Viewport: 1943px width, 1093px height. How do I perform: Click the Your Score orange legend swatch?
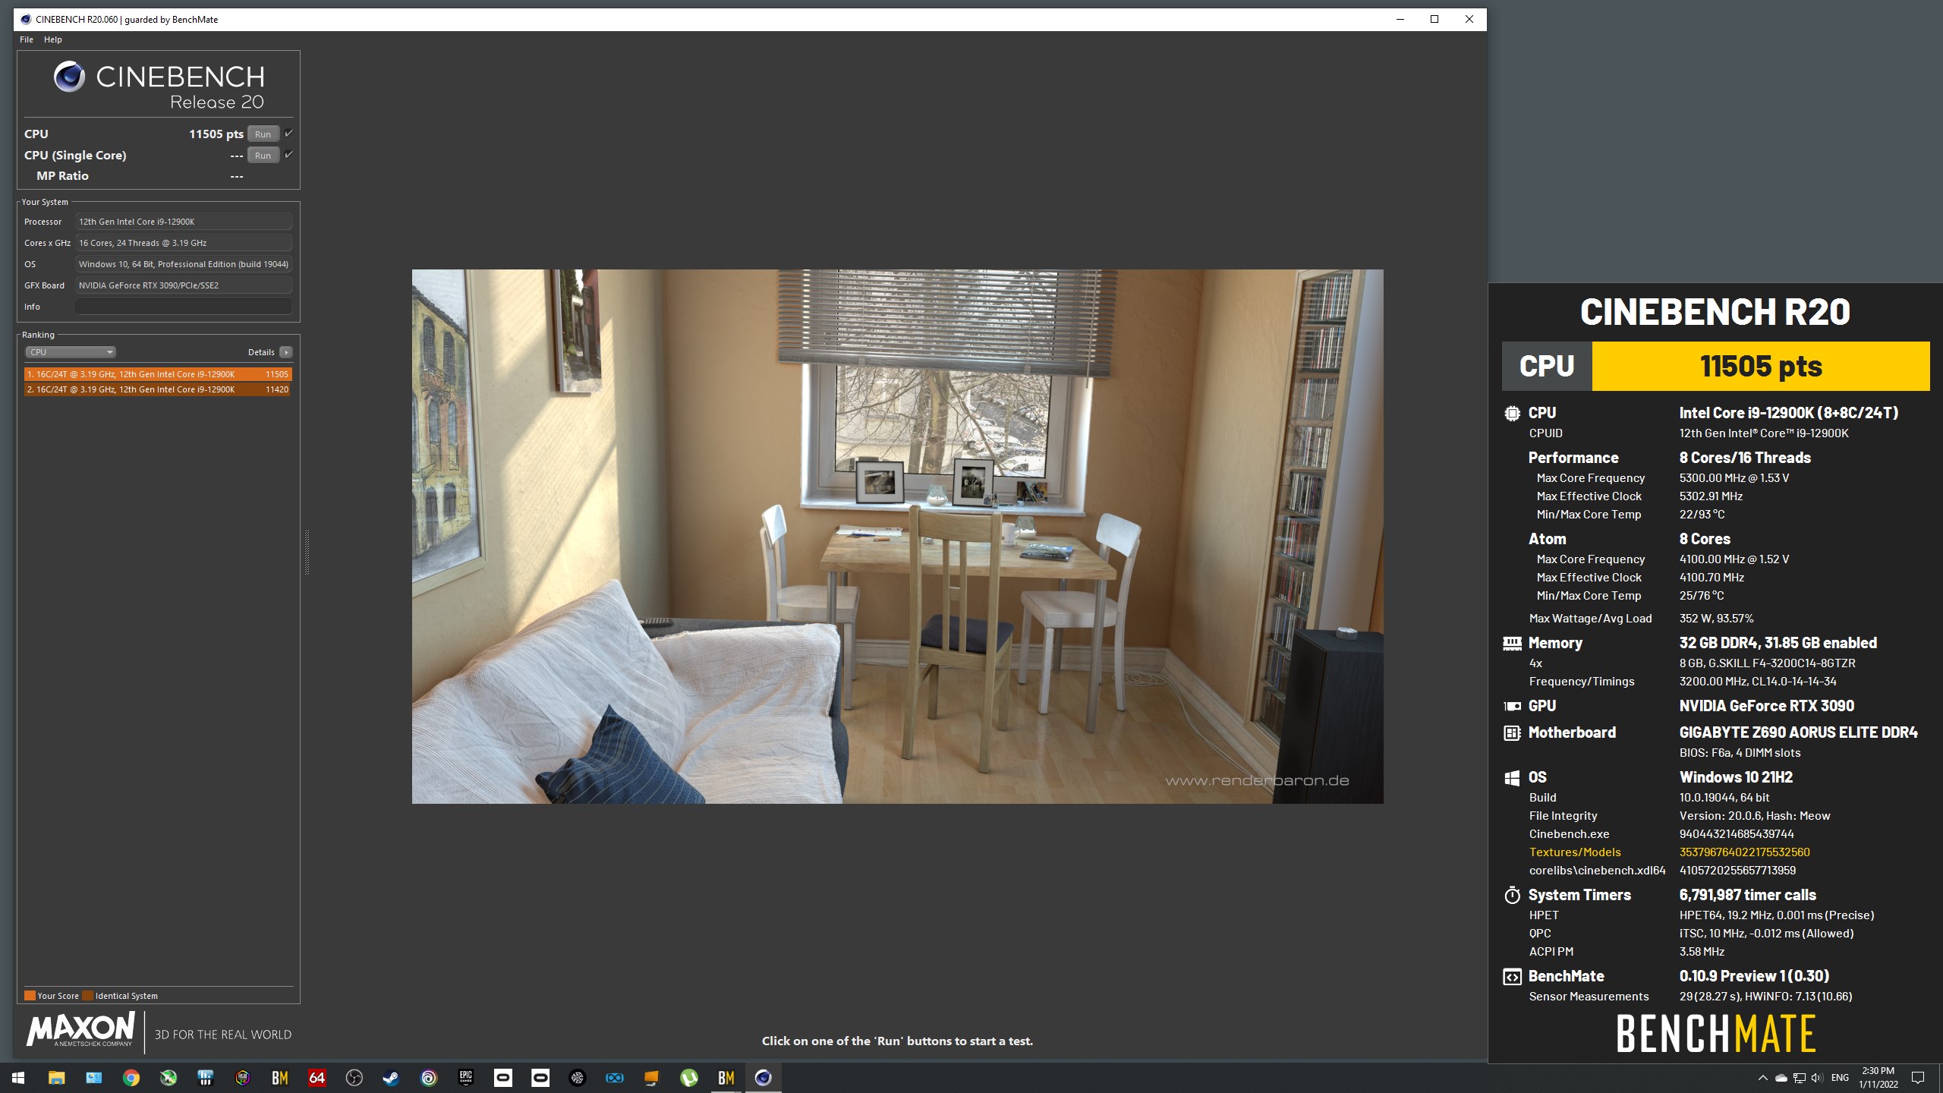pyautogui.click(x=30, y=996)
